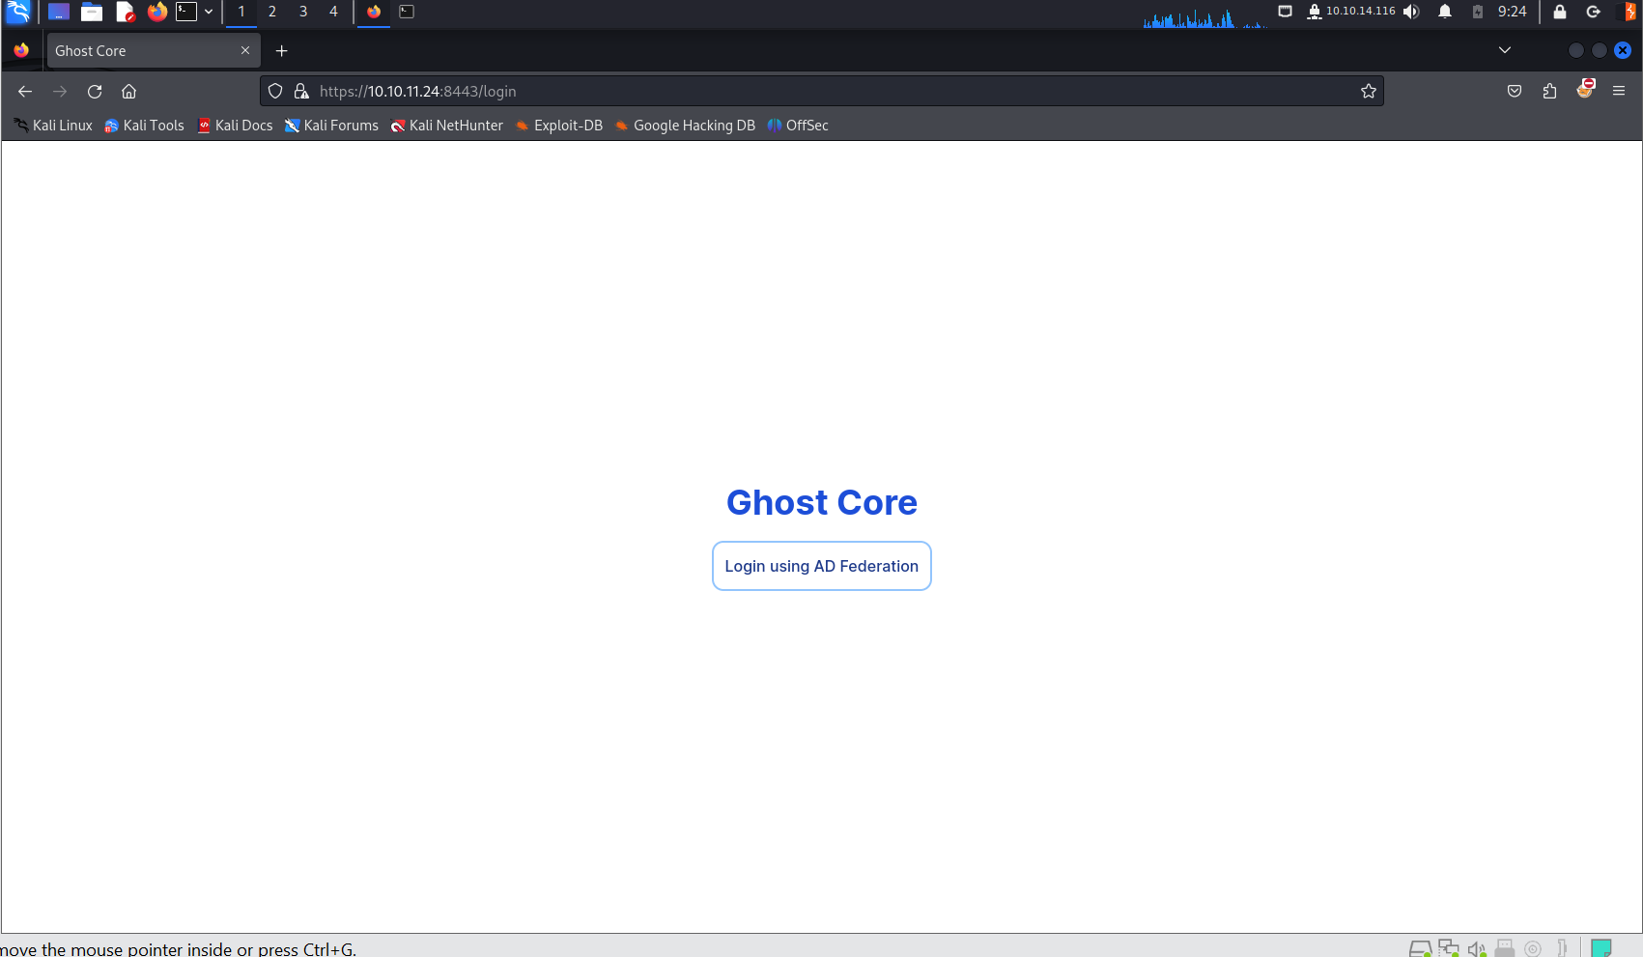Go back with the browser back arrow
Screen dimensions: 1643x957
click(25, 91)
